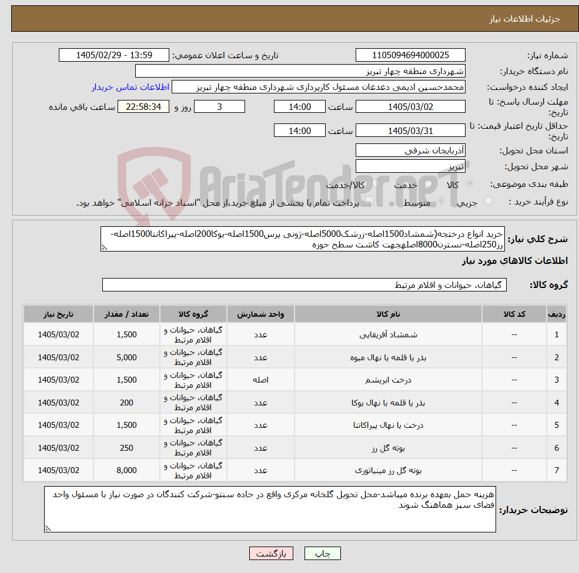Screen dimensions: 579x573
Task: Click the نام کالا column header
Action: point(388,314)
